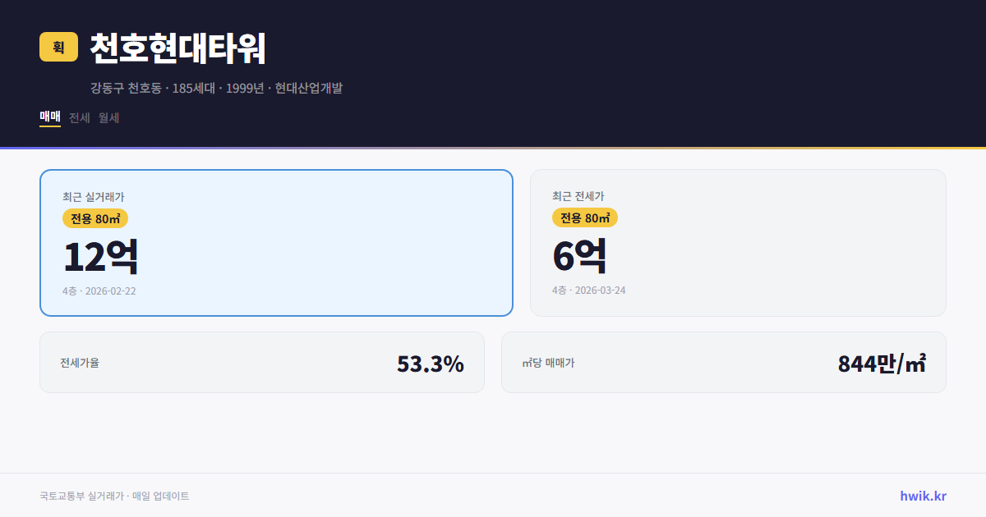Click the ㎡당 매매가 panel
The height and width of the screenshot is (517, 986).
[723, 362]
